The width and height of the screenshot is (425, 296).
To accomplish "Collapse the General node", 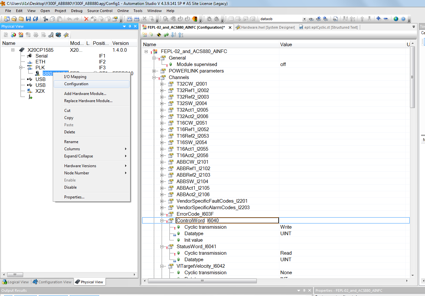I will (x=154, y=58).
